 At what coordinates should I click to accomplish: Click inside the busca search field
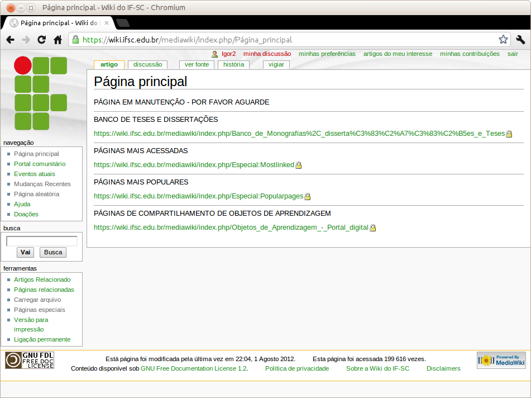click(x=41, y=241)
